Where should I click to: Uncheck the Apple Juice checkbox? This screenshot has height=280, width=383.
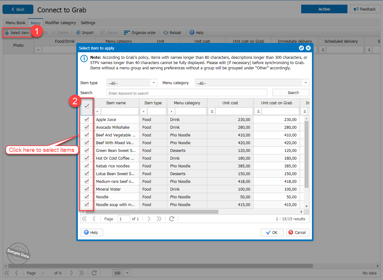87,119
